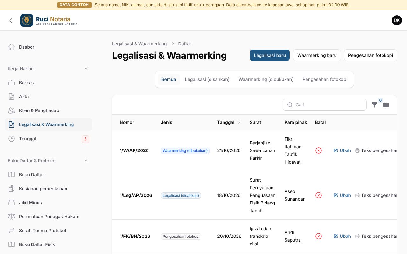Click Batal icon for 1/FK/BH/2026
The width and height of the screenshot is (407, 254).
[319, 236]
